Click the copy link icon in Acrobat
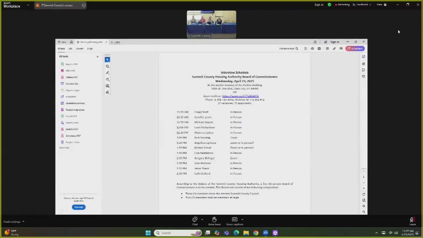 (x=334, y=49)
